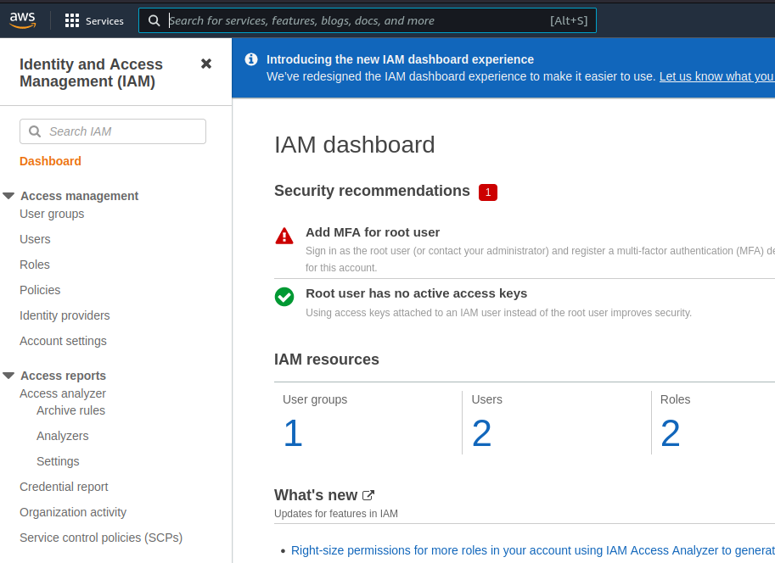Click the green checkmark for root access keys
Image resolution: width=775 pixels, height=563 pixels.
[x=284, y=297]
